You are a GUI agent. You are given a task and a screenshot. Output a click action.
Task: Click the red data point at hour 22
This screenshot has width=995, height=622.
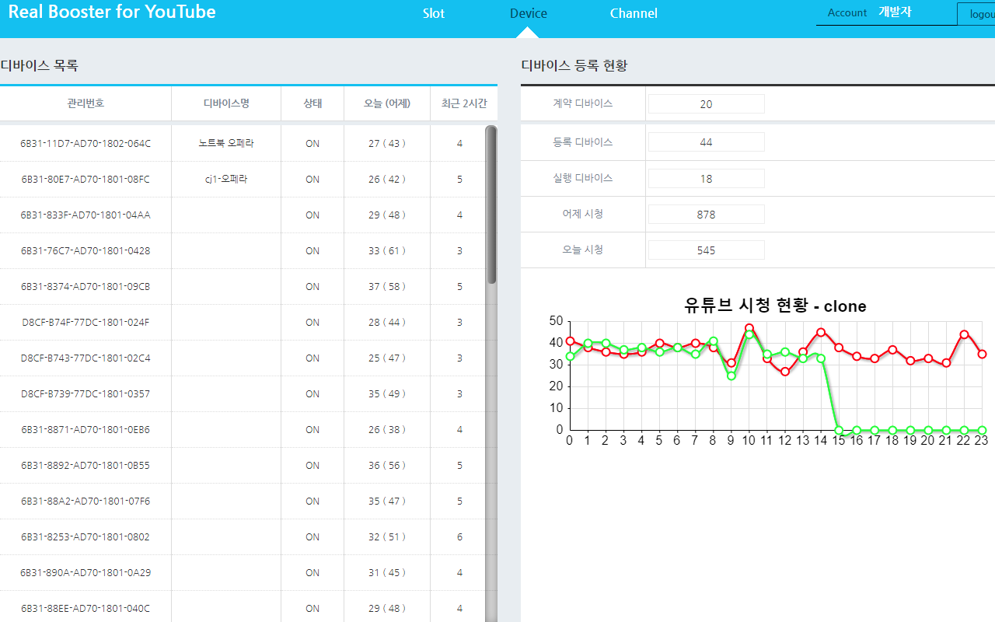[964, 334]
